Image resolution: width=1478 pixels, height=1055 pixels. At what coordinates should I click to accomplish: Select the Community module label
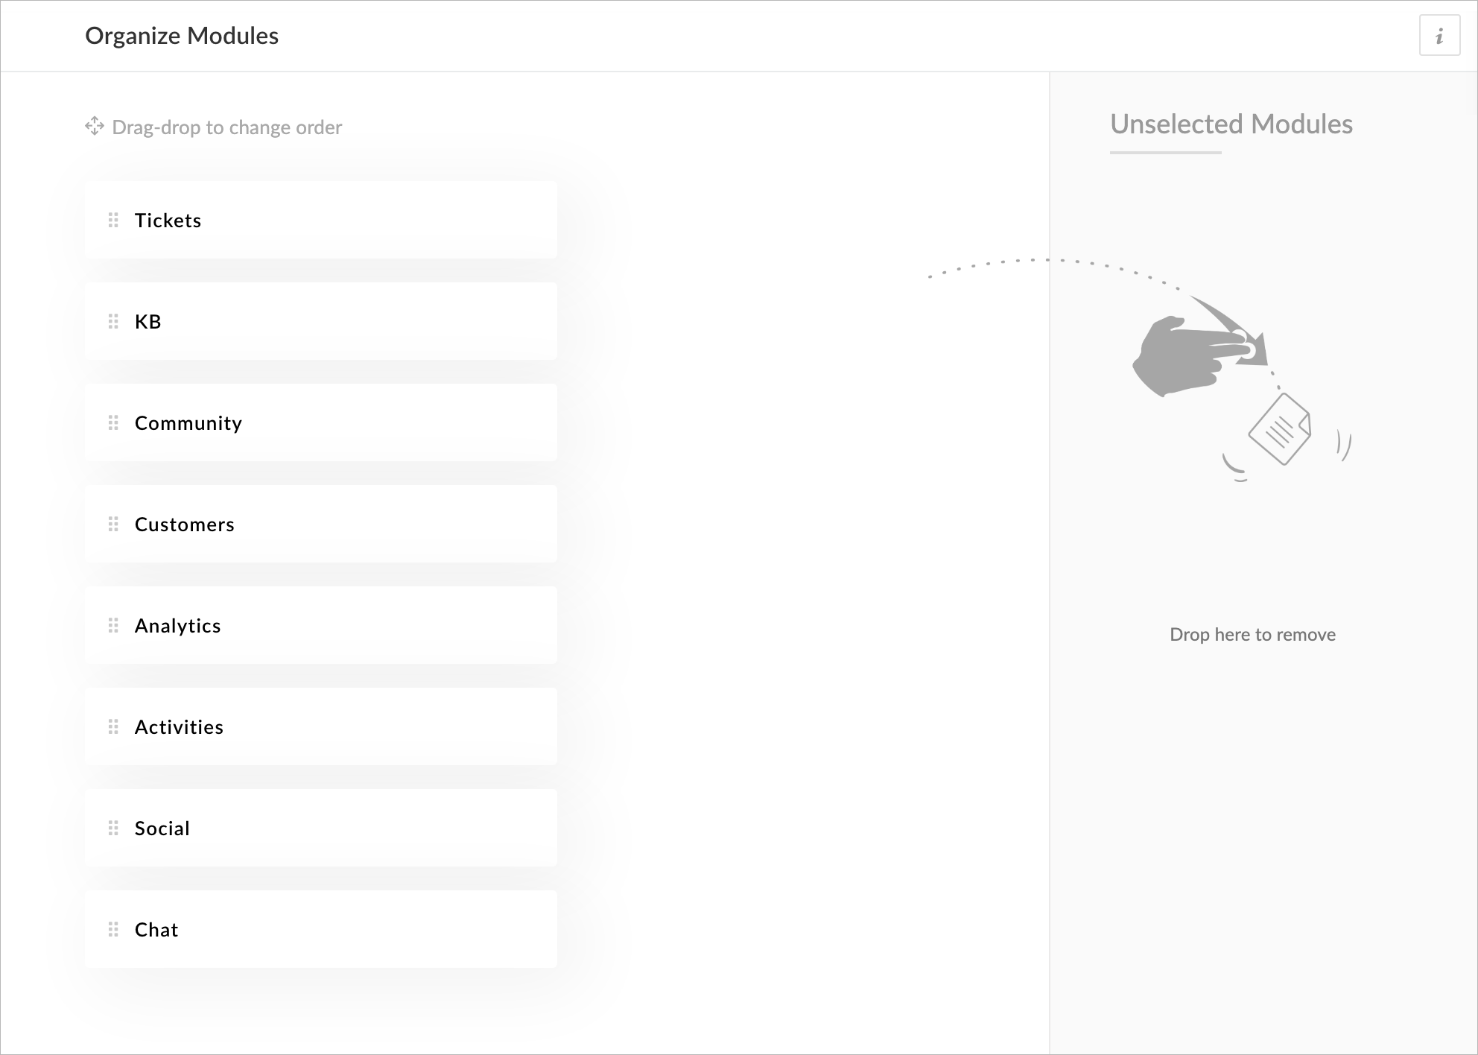click(188, 423)
